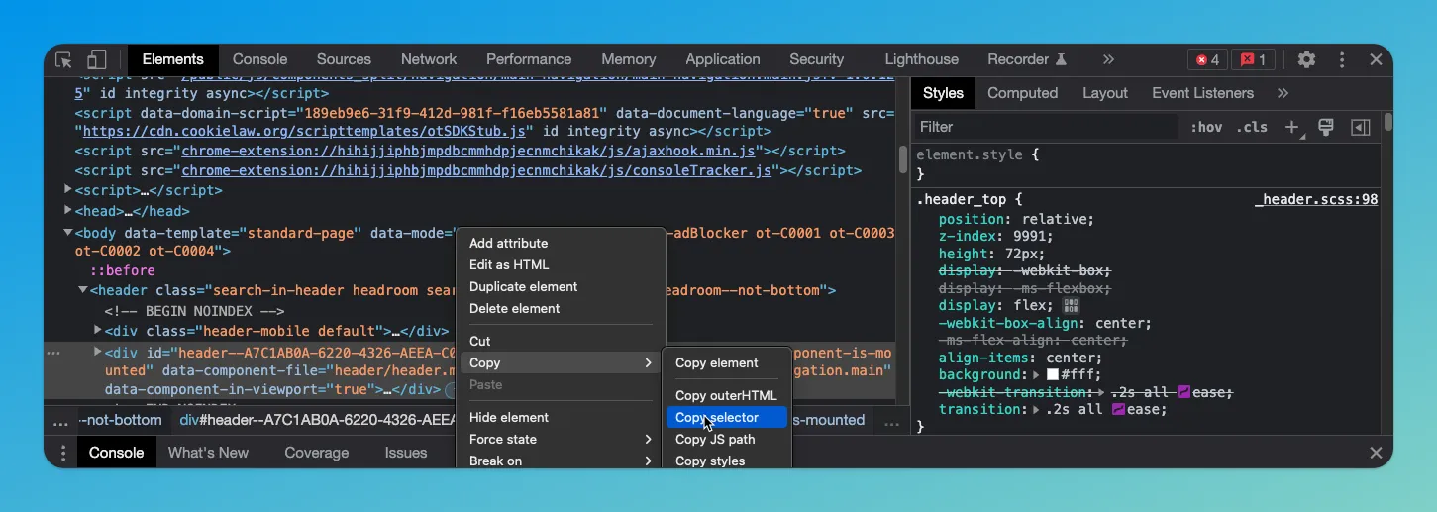Open the Security tab
The image size is (1437, 512).
(817, 59)
